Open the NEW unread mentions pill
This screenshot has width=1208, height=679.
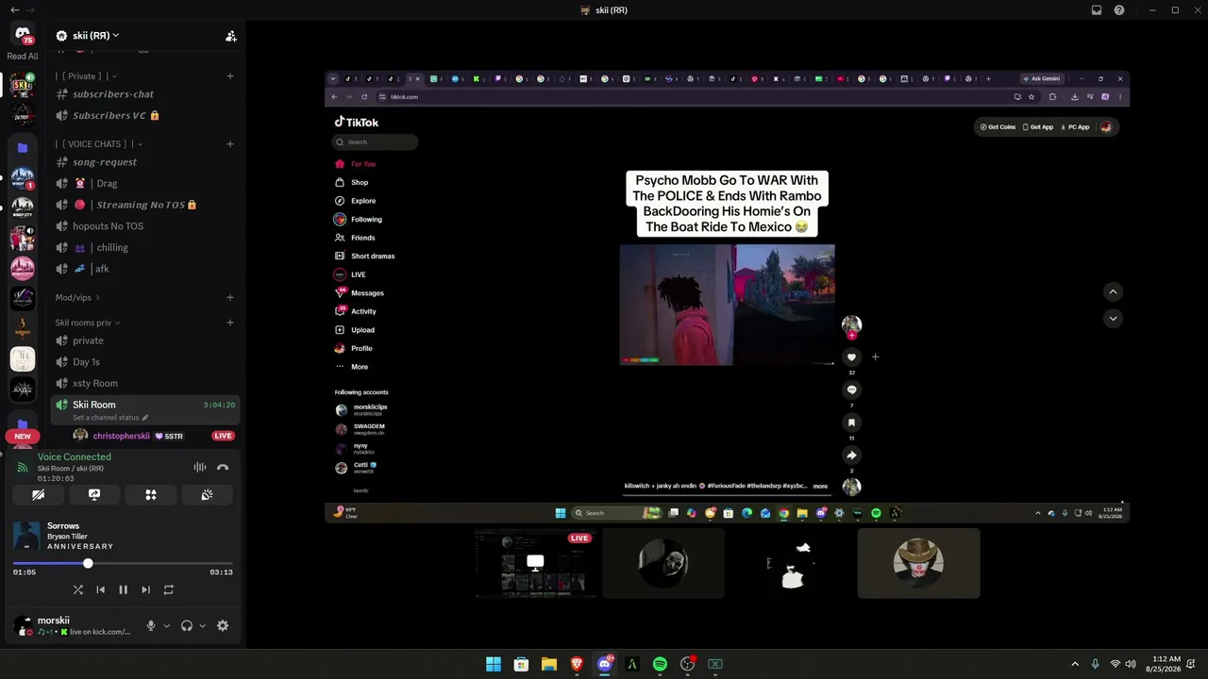[23, 437]
